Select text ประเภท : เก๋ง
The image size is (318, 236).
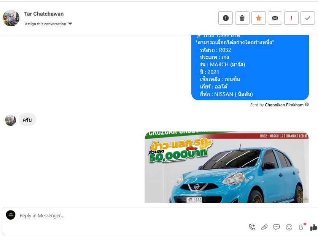pos(215,57)
